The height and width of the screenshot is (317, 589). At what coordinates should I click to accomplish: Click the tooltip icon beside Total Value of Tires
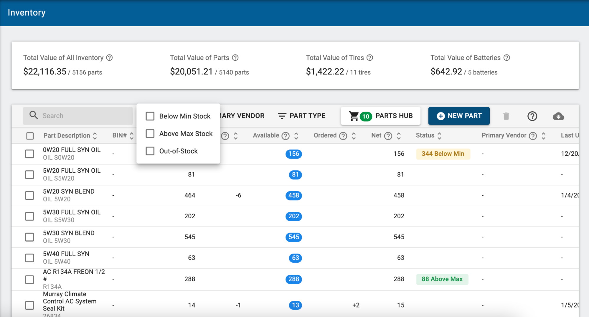pyautogui.click(x=370, y=57)
